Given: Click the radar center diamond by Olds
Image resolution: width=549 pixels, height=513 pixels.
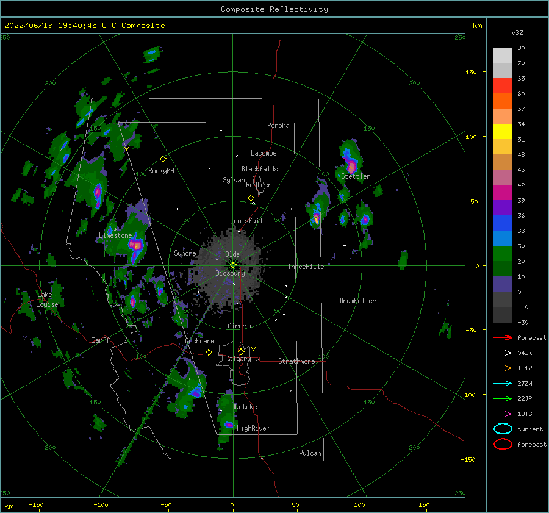Looking at the screenshot, I should (233, 265).
